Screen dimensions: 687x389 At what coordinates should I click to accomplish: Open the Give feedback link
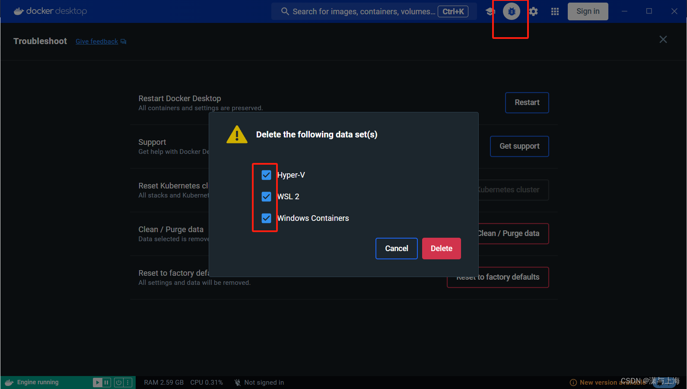[x=97, y=41]
